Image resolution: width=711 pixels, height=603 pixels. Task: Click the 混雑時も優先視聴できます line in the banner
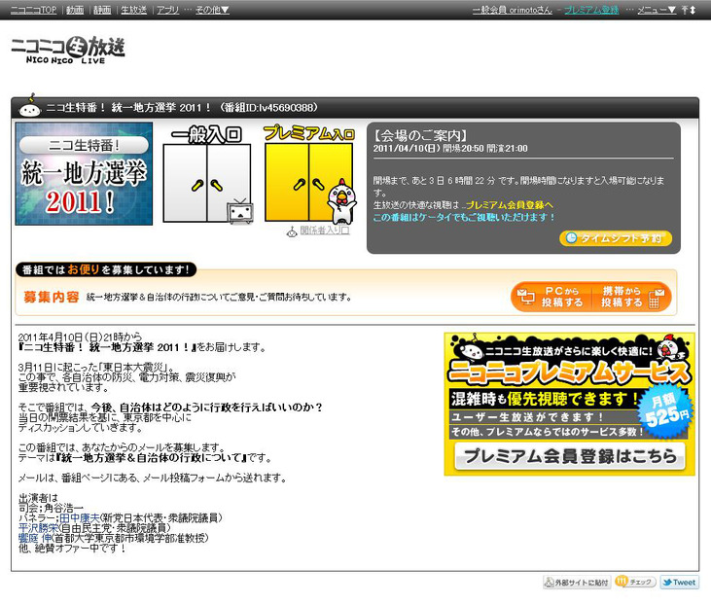tap(545, 399)
